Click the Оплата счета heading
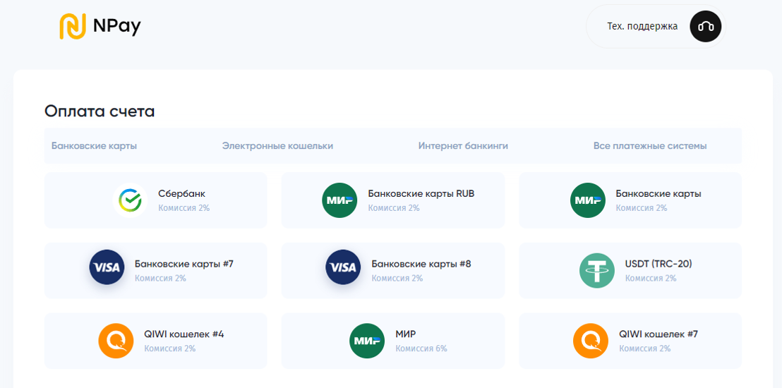Image resolution: width=782 pixels, height=388 pixels. coord(100,111)
